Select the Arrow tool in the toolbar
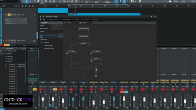 (x=27, y=1)
